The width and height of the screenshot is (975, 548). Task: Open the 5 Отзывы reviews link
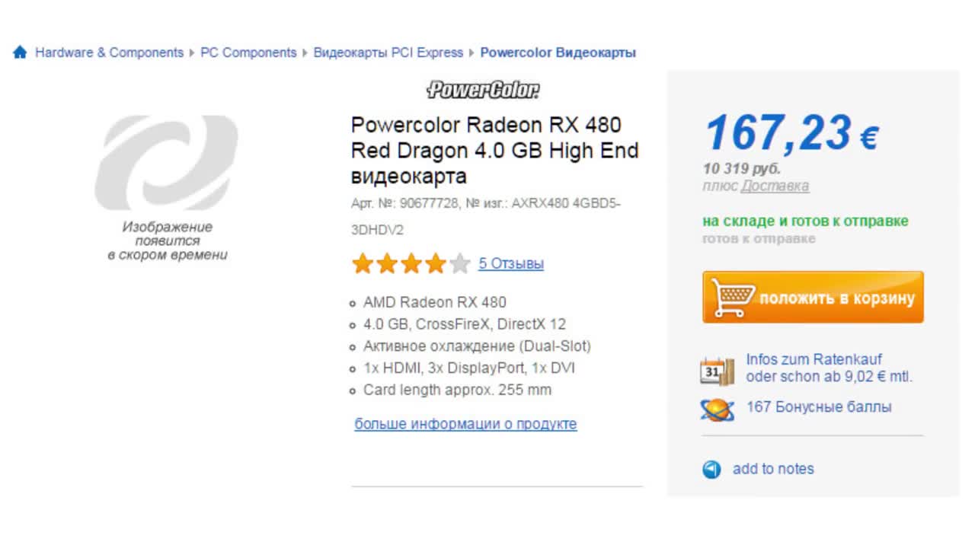coord(511,264)
